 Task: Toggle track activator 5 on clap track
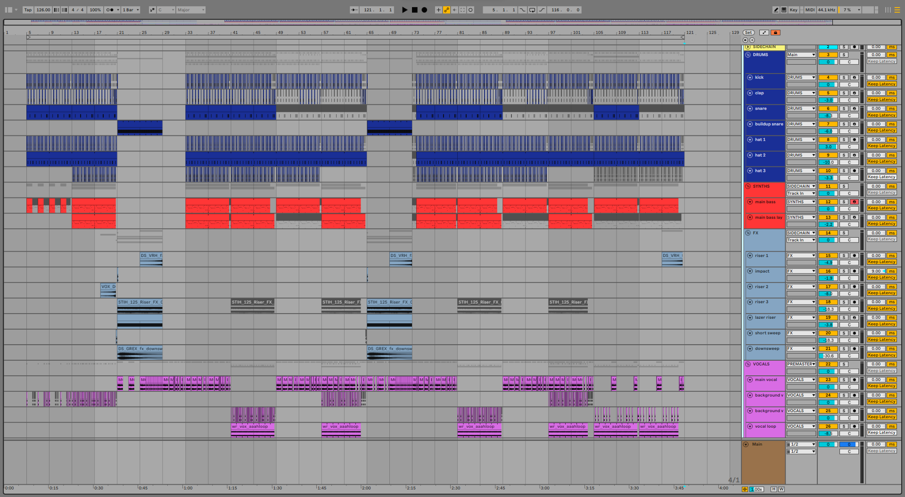click(x=828, y=93)
